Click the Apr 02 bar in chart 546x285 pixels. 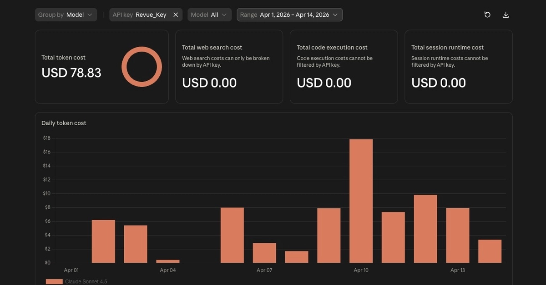pyautogui.click(x=103, y=241)
